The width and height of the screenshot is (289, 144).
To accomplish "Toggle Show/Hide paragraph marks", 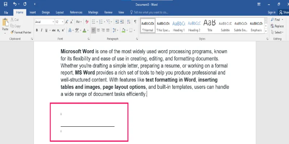I will coord(135,22).
